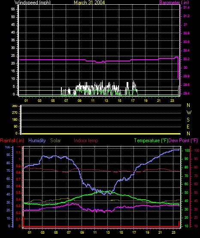The width and height of the screenshot is (200, 238).
Task: Click the E compass label on wind direction chart
Action: pyautogui.click(x=188, y=127)
